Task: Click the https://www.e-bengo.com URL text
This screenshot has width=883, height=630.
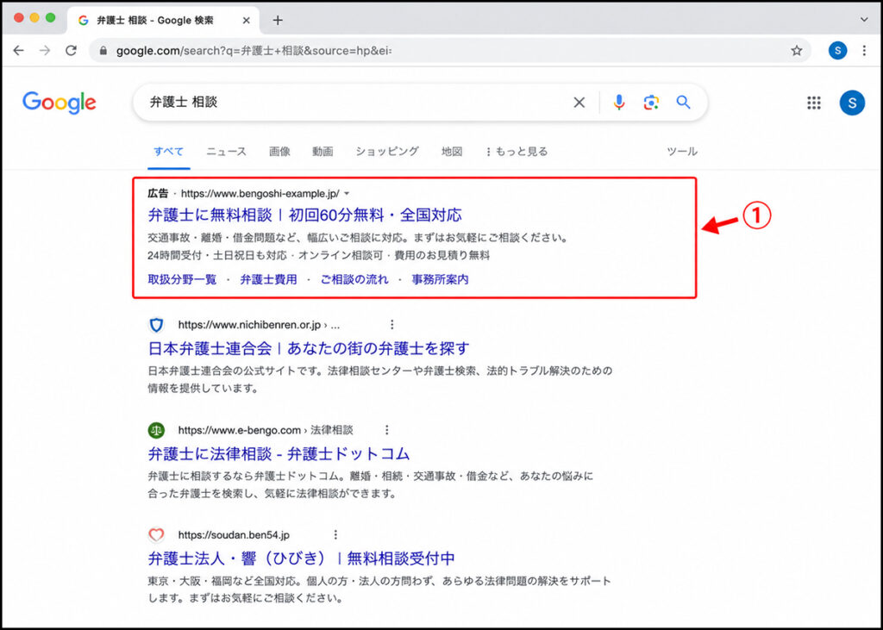Action: [240, 430]
